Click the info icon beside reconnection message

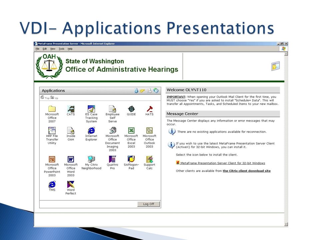172,132
